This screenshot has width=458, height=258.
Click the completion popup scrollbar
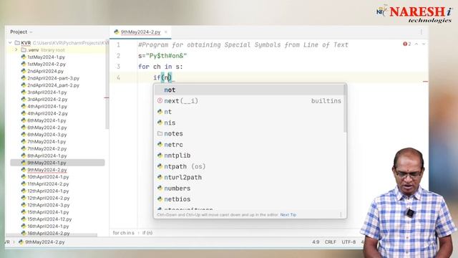[345, 108]
